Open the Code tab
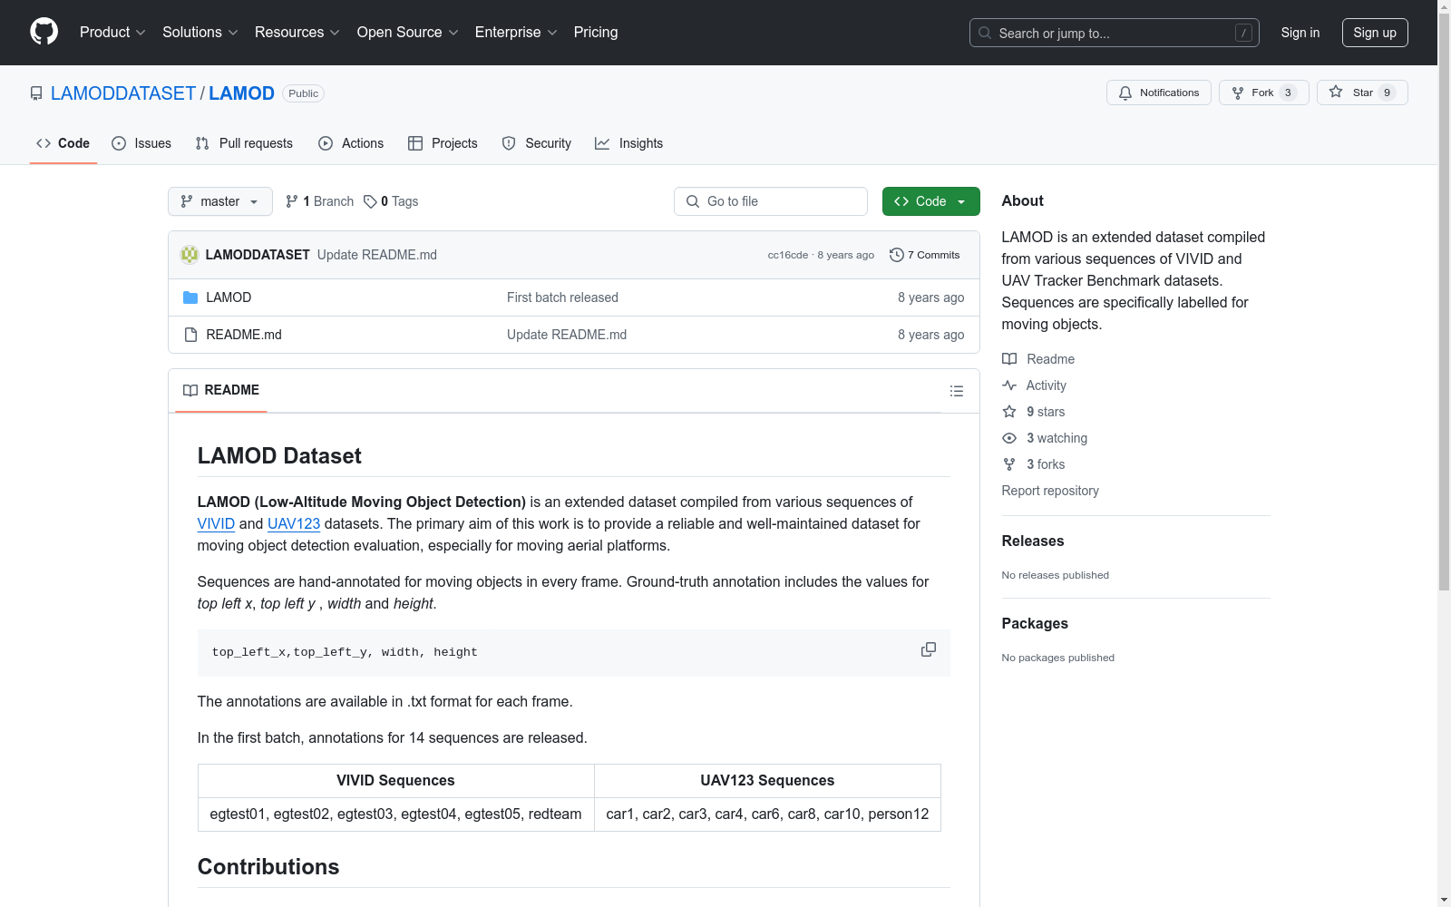 coord(63,143)
